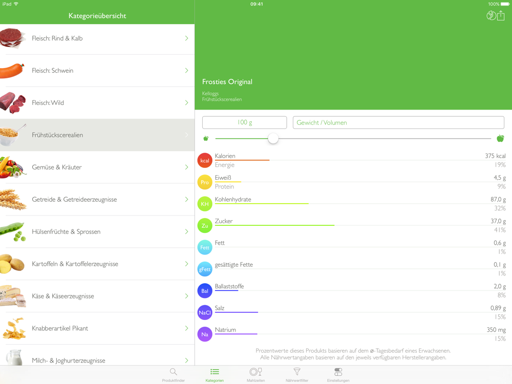This screenshot has height=384, width=512.
Task: Tap the 09:41 clock in status bar
Action: click(x=257, y=4)
